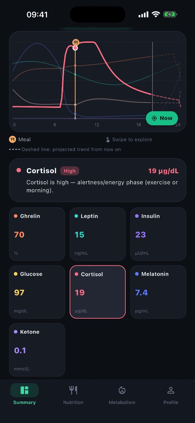Tap the Cortisol detail summary panel
Image resolution: width=195 pixels, height=423 pixels.
[97, 180]
